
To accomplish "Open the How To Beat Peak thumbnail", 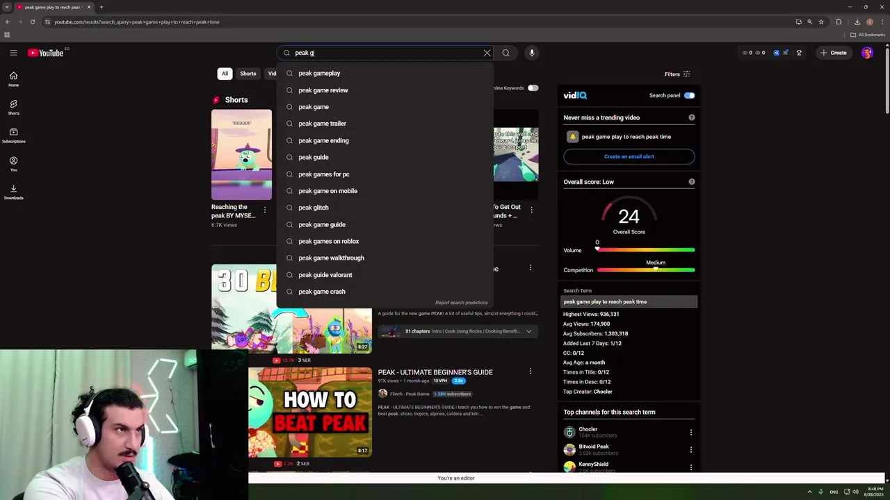I will 310,412.
